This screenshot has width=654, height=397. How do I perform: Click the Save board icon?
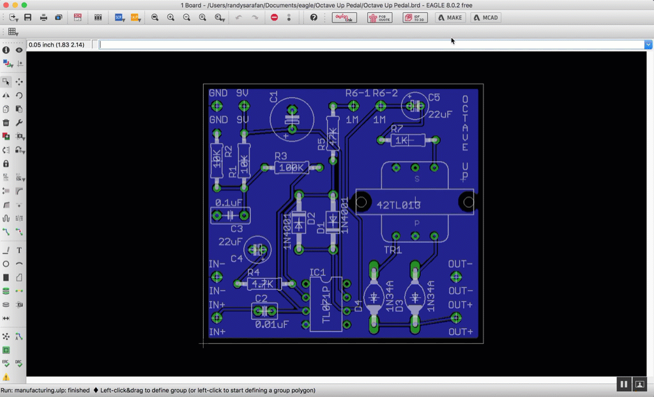click(x=28, y=17)
